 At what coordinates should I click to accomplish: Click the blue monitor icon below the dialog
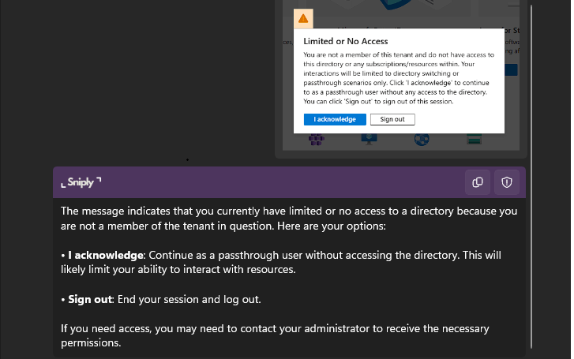369,139
